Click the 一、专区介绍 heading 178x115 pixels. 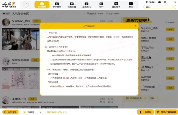coord(51,33)
